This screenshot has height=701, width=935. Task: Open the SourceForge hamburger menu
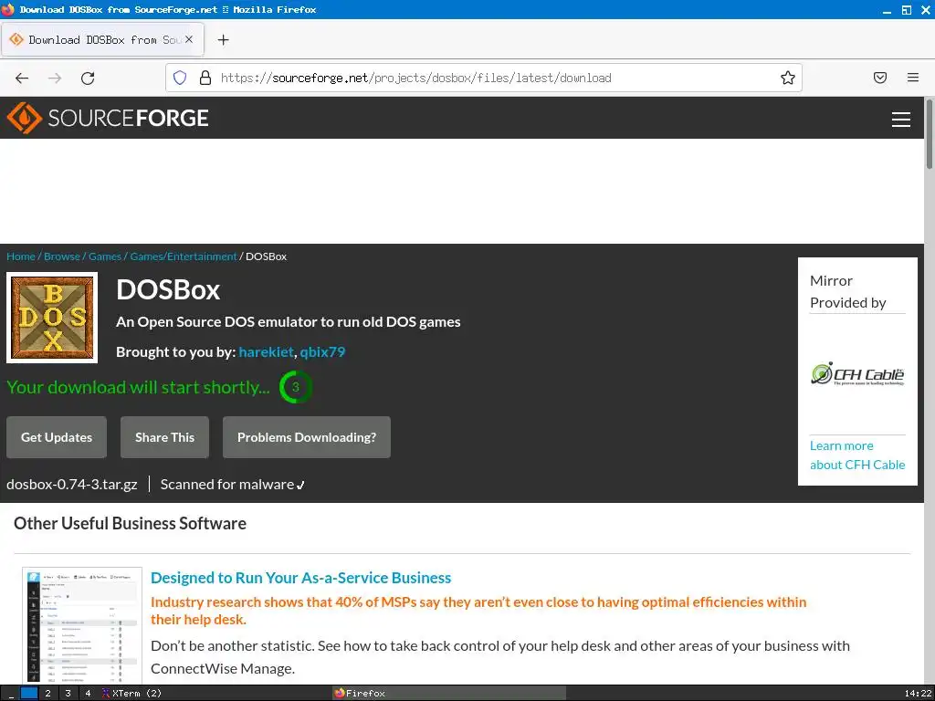click(x=900, y=120)
